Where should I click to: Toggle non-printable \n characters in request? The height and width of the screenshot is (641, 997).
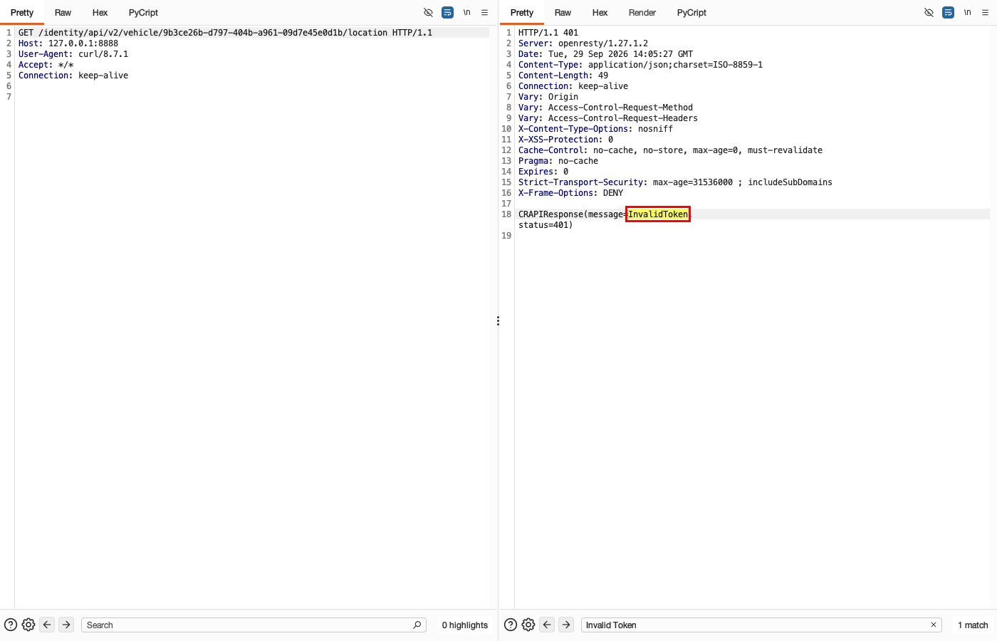tap(467, 13)
